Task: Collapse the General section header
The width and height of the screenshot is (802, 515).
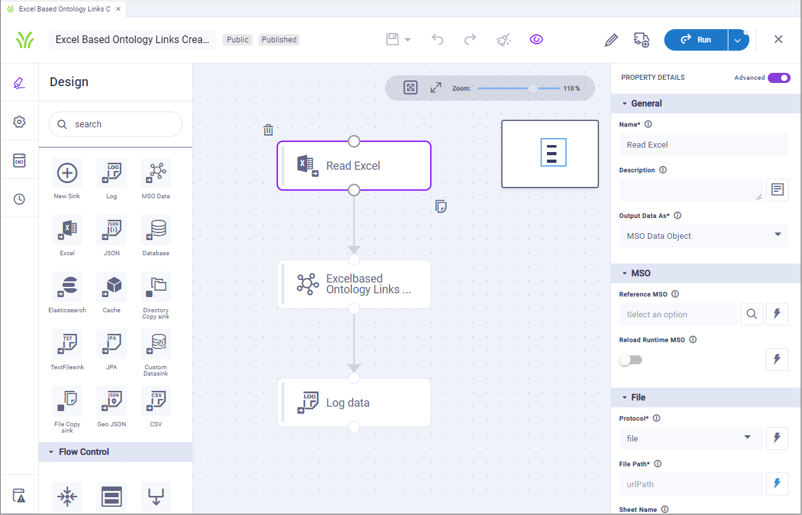Action: click(646, 103)
